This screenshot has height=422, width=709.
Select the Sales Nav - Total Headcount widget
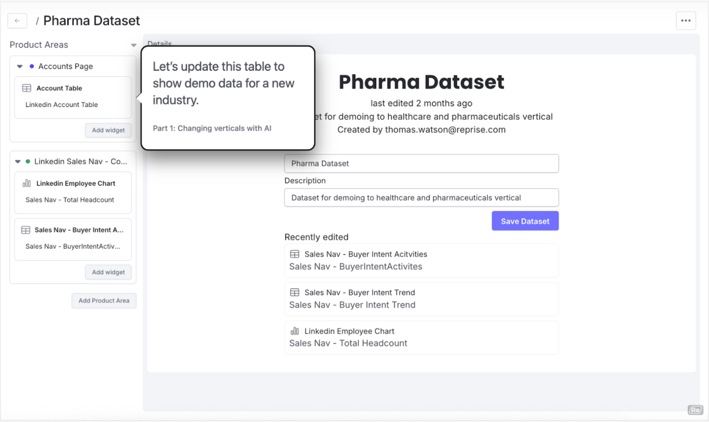[x=73, y=193]
